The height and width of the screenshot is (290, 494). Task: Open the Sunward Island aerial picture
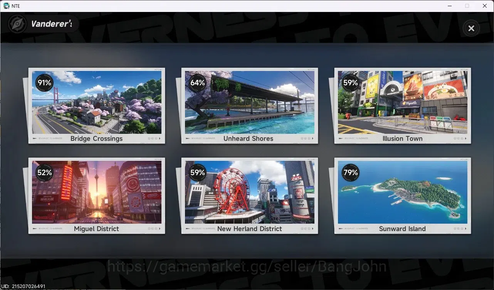(x=403, y=192)
